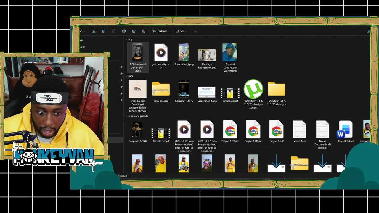Select the 'Video 1.txt' text file
The width and height of the screenshot is (379, 213).
(x=299, y=131)
